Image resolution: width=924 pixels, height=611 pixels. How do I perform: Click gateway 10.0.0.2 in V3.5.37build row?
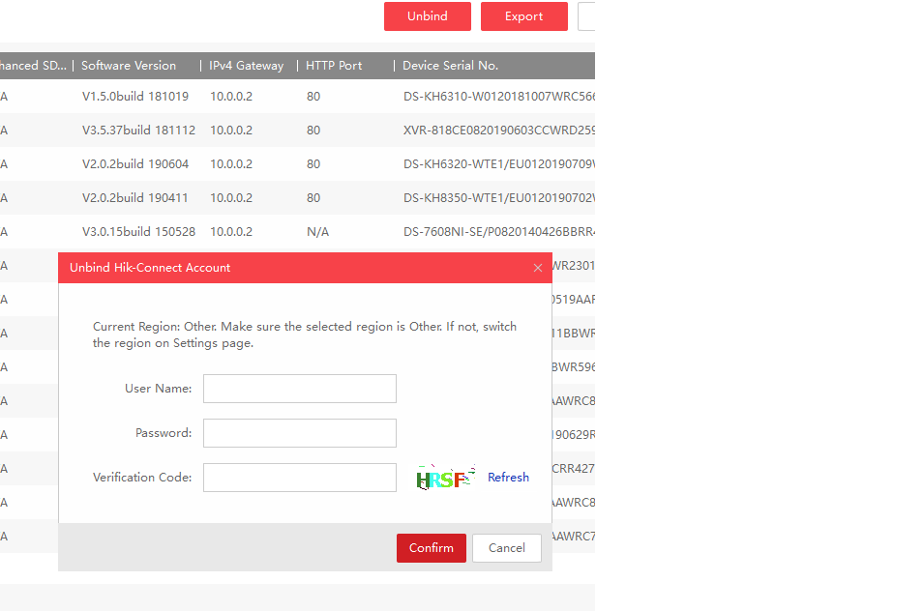click(231, 131)
